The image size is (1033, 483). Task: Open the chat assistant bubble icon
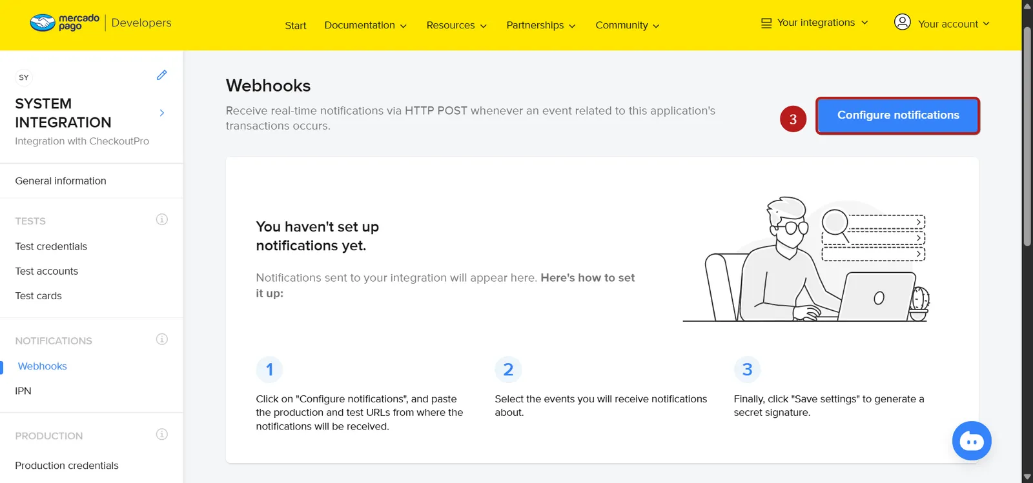click(972, 441)
